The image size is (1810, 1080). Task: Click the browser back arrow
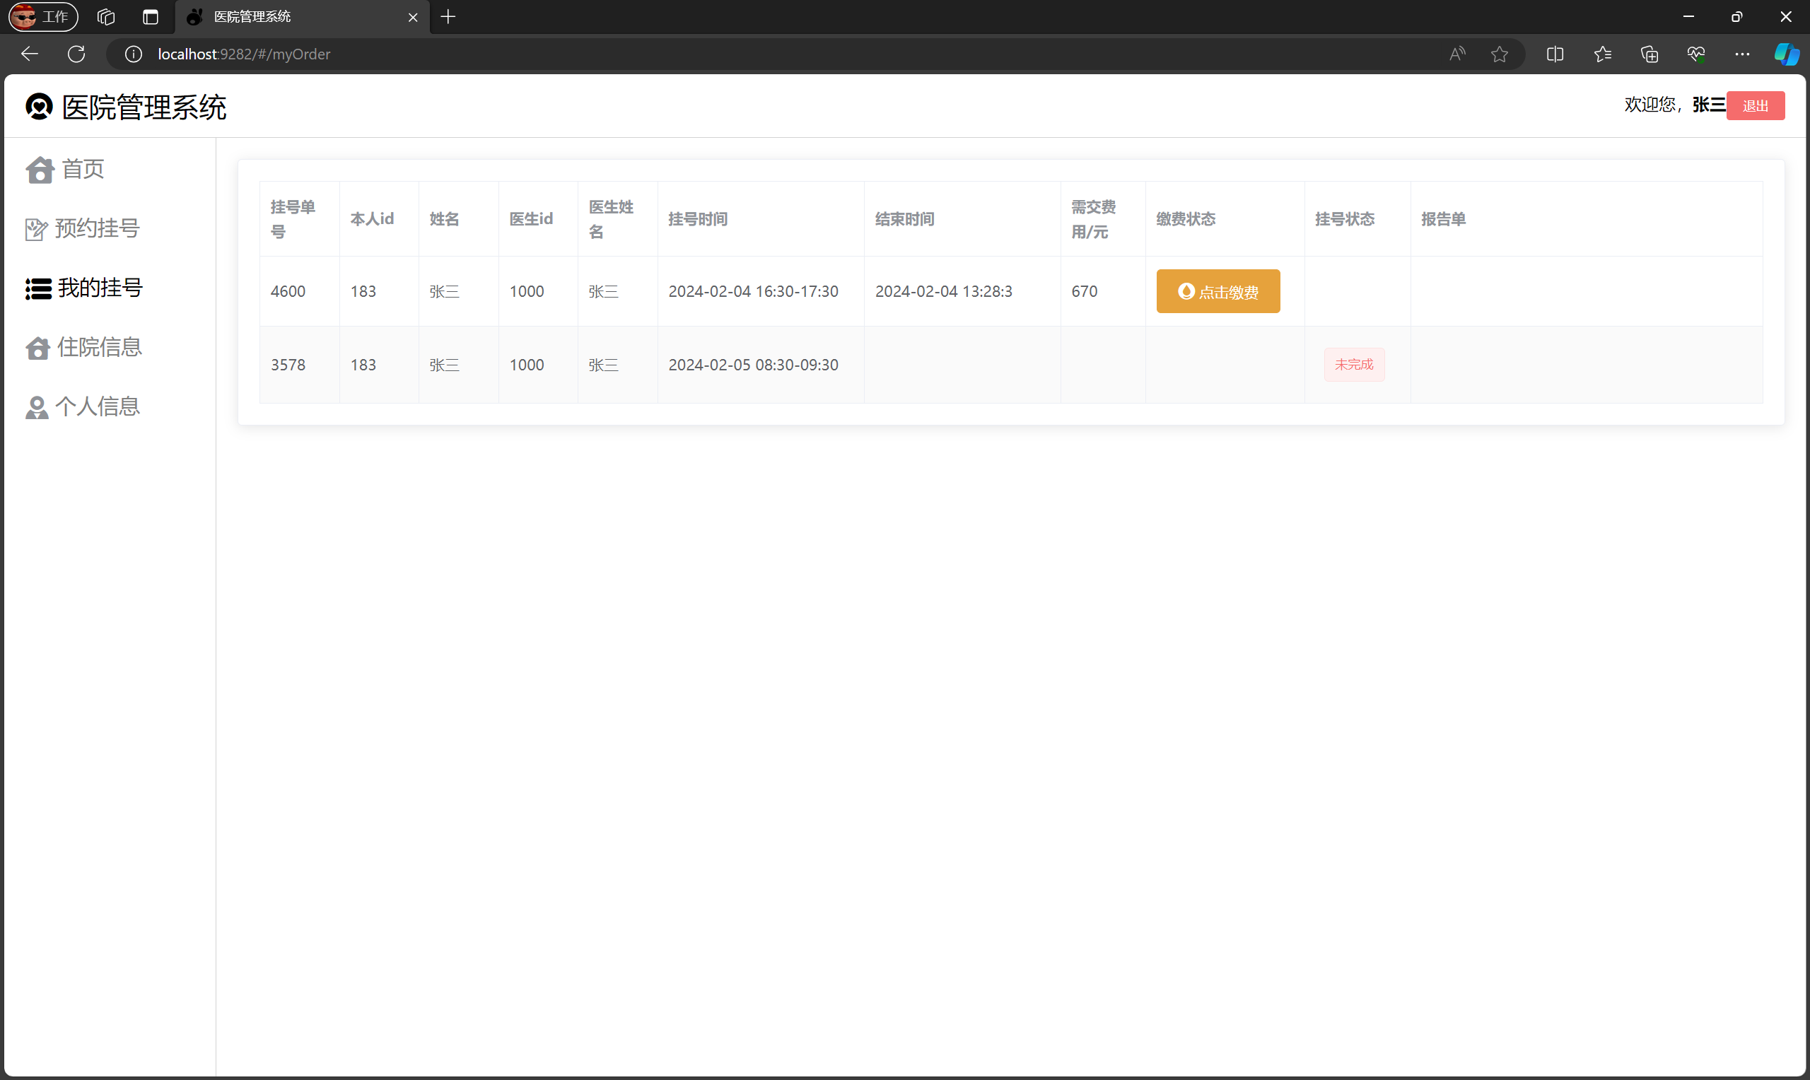tap(30, 54)
